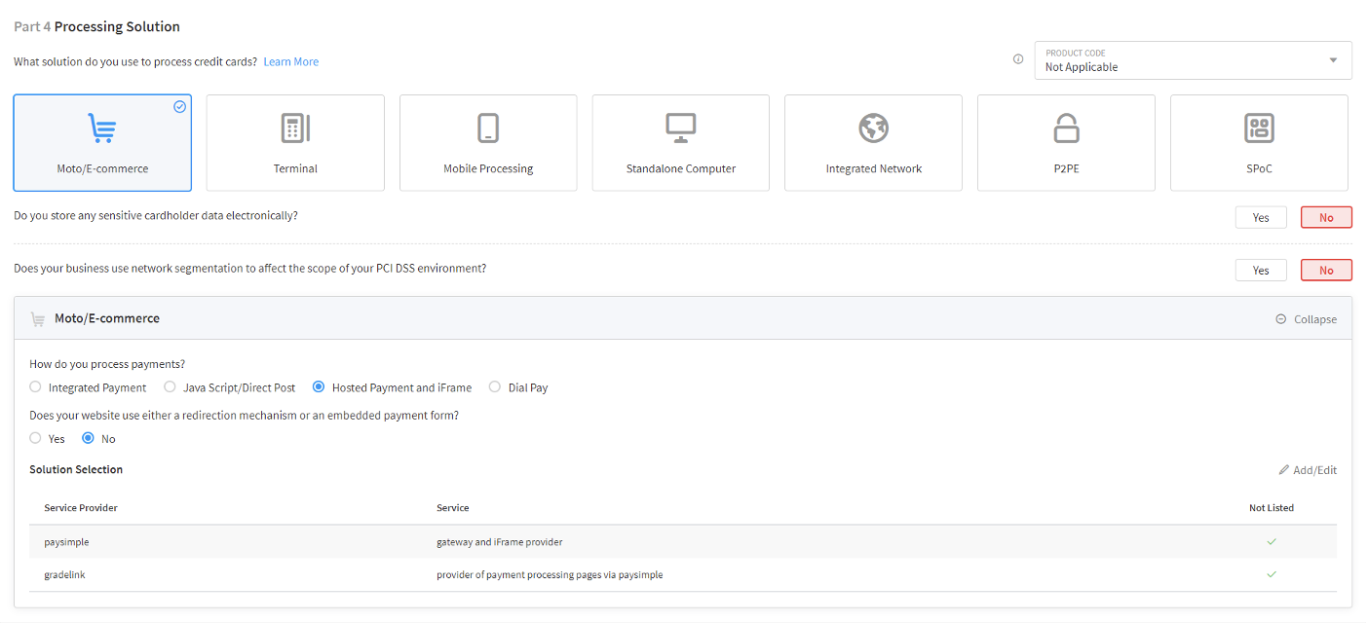Select the Moto/E-commerce cart icon

(102, 128)
